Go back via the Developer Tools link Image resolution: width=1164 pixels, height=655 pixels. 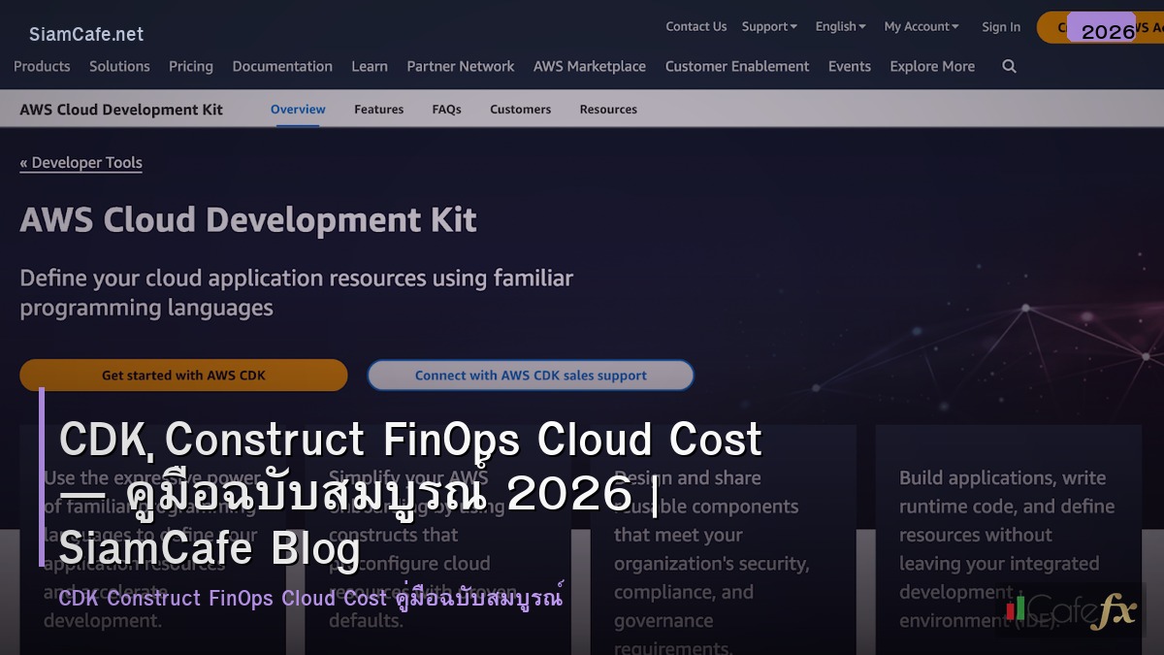pyautogui.click(x=81, y=162)
